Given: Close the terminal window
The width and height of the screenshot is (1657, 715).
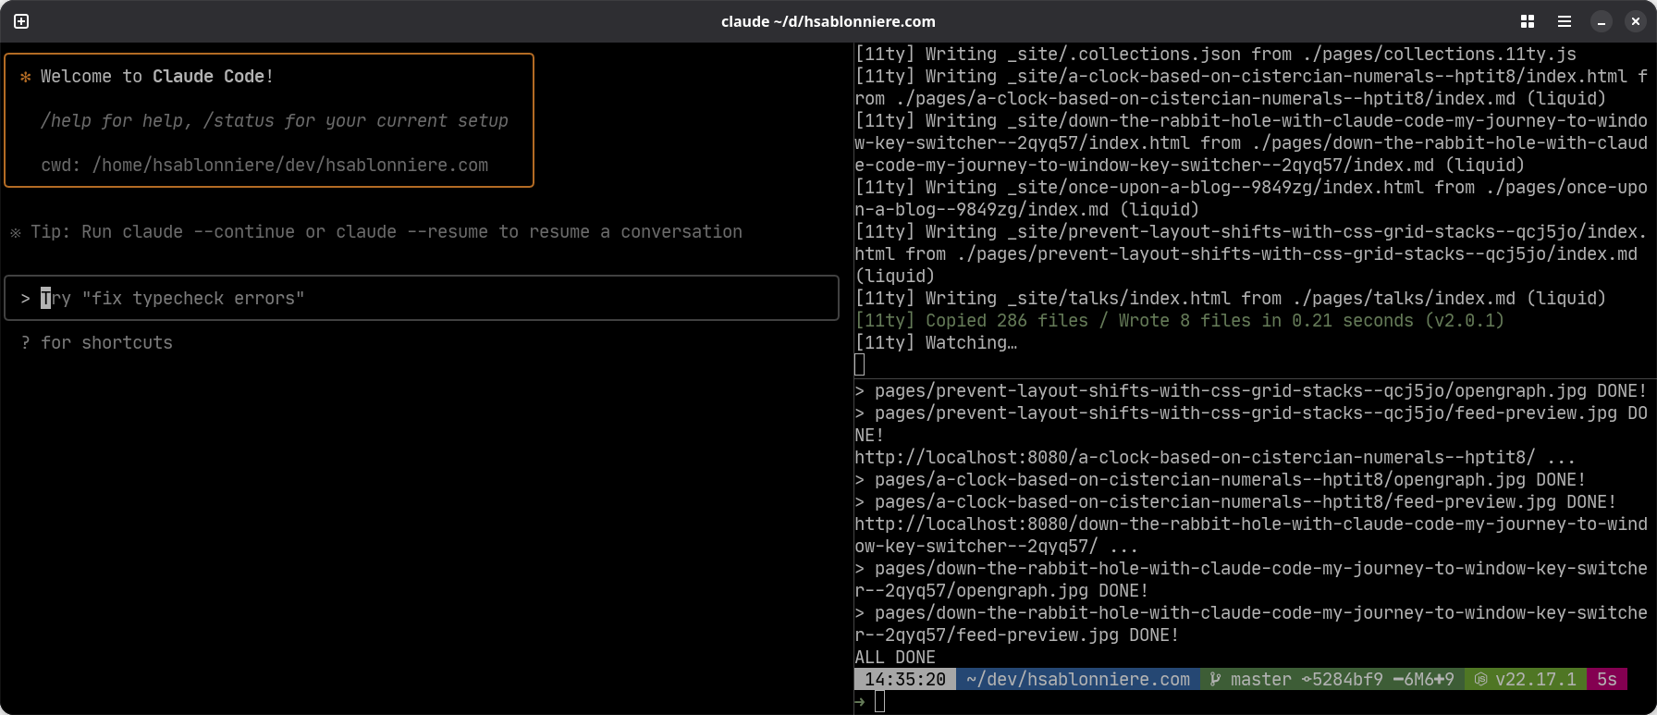Looking at the screenshot, I should pos(1635,21).
